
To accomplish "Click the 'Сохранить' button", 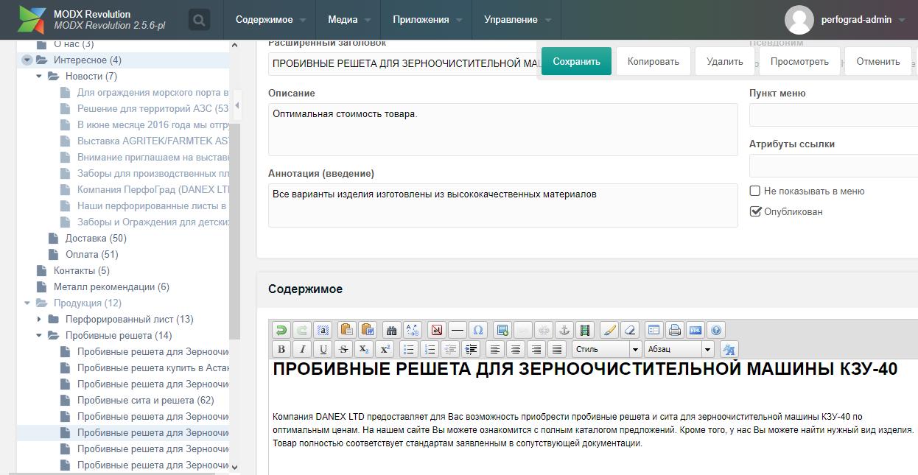I will [576, 61].
